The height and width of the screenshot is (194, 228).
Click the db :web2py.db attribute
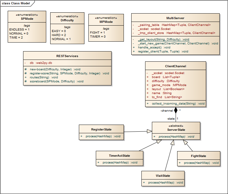point(41,63)
